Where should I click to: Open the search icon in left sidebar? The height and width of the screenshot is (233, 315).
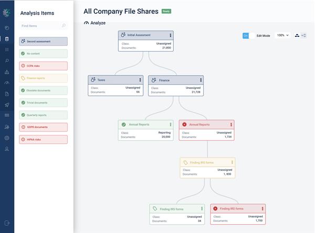pyautogui.click(x=7, y=60)
